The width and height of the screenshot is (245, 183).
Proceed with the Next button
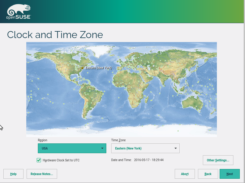[x=230, y=174]
